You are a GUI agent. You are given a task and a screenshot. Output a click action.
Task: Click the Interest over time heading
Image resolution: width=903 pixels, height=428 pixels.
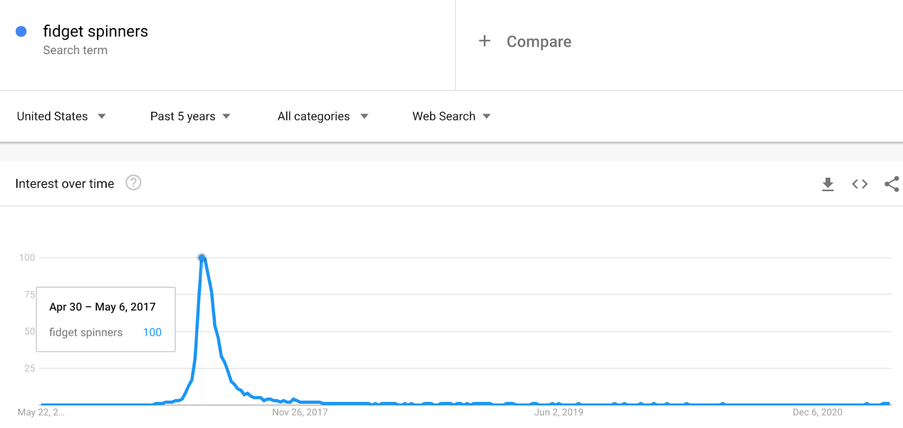64,184
